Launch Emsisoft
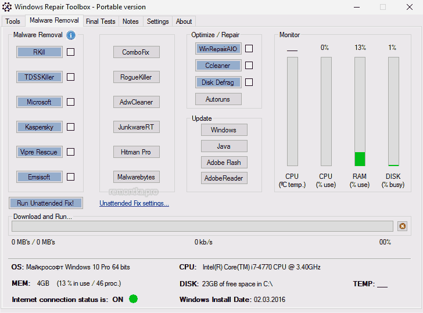Image resolution: width=423 pixels, height=313 pixels. pos(40,177)
